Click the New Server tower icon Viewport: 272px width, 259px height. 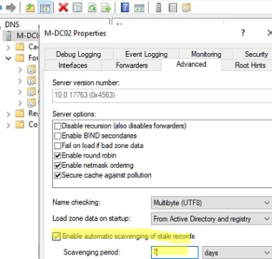(158, 8)
